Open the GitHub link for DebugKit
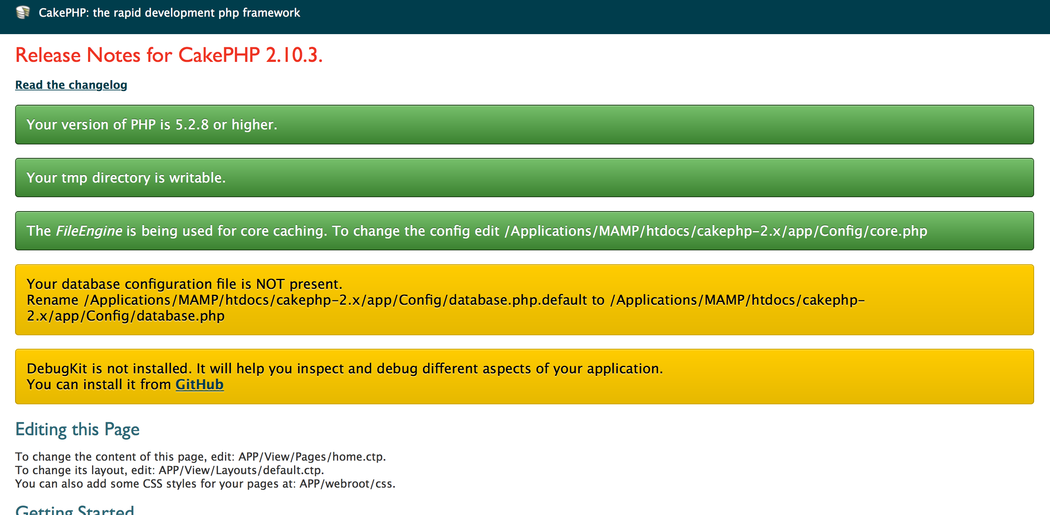The height and width of the screenshot is (515, 1050). (x=199, y=384)
